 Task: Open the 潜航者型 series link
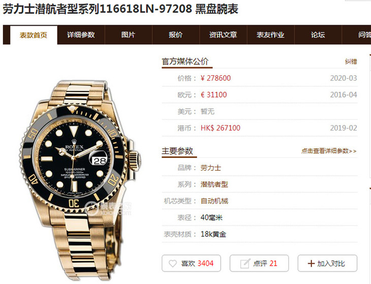click(x=214, y=184)
